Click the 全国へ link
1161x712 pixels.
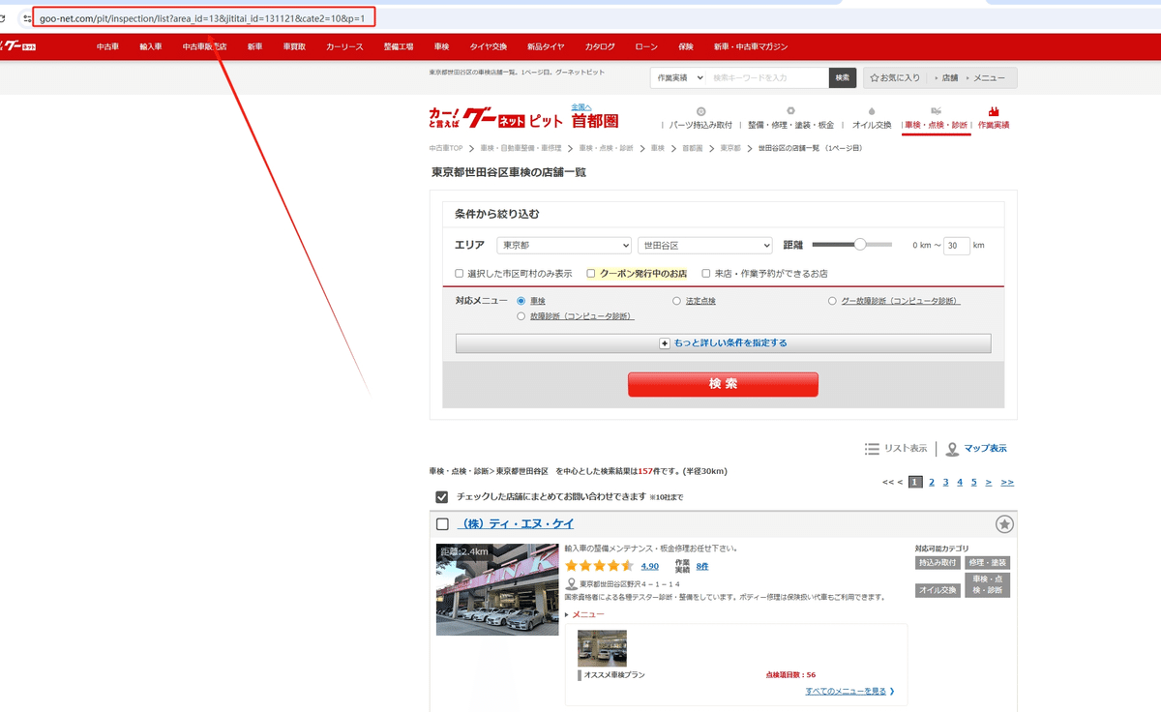pos(581,106)
